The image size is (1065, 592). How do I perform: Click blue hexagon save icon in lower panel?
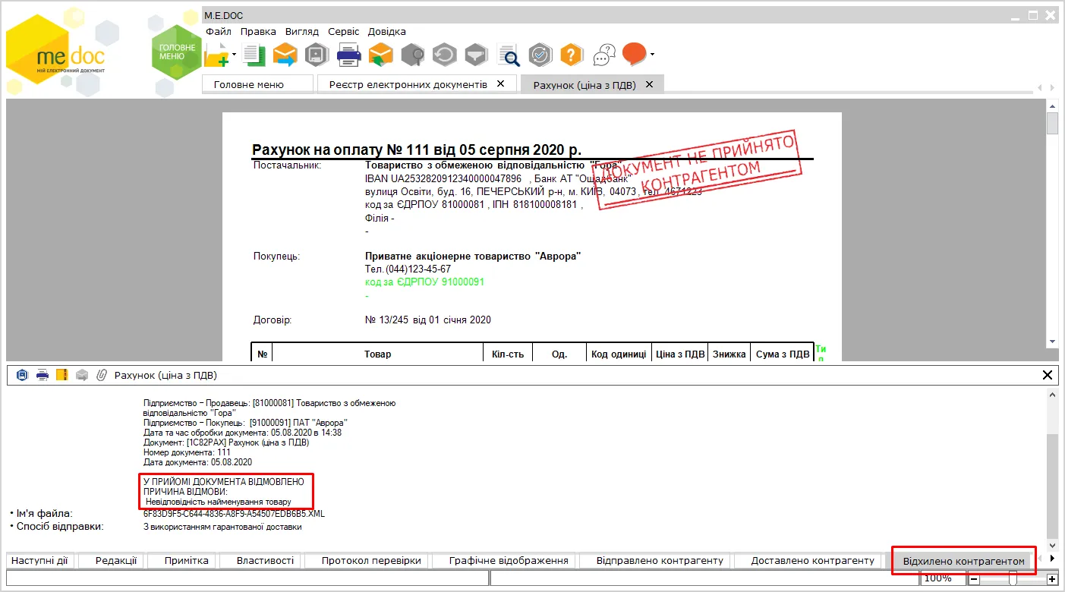pyautogui.click(x=22, y=375)
